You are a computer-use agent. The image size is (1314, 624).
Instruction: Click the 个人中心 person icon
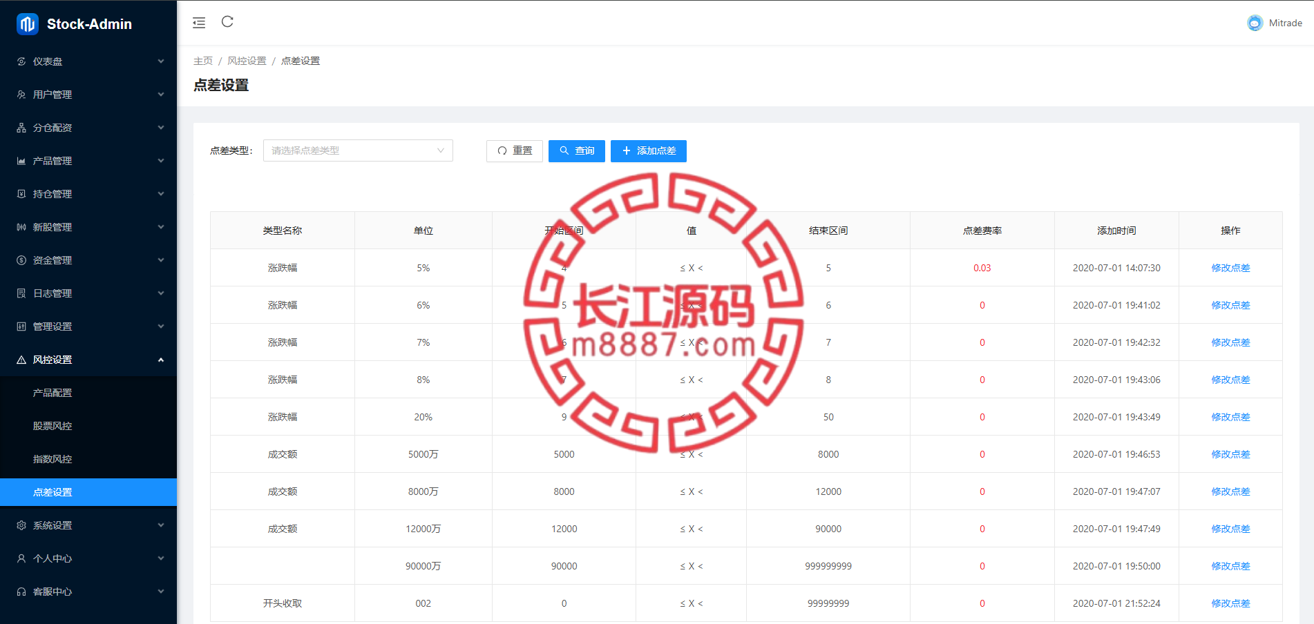[21, 558]
